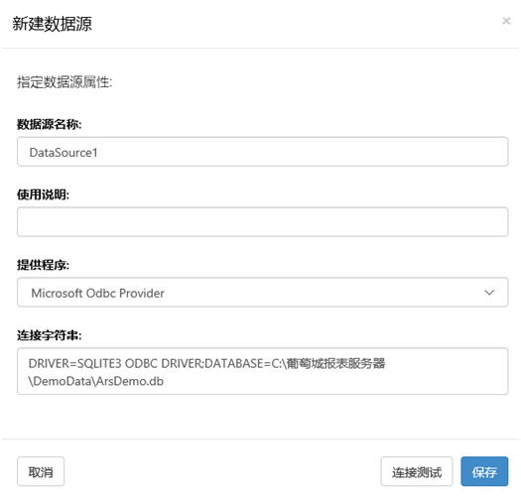The width and height of the screenshot is (521, 498).
Task: Click the 使用说明 label
Action: (x=44, y=194)
